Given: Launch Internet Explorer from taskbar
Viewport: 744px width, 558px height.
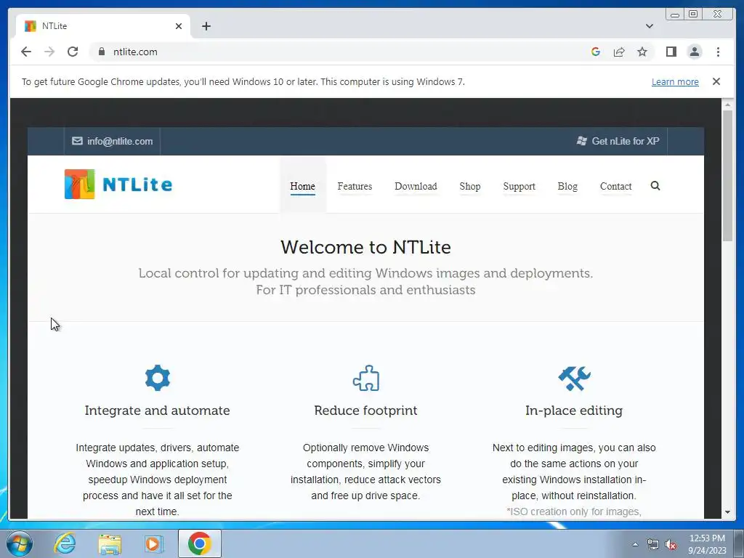Looking at the screenshot, I should tap(65, 543).
